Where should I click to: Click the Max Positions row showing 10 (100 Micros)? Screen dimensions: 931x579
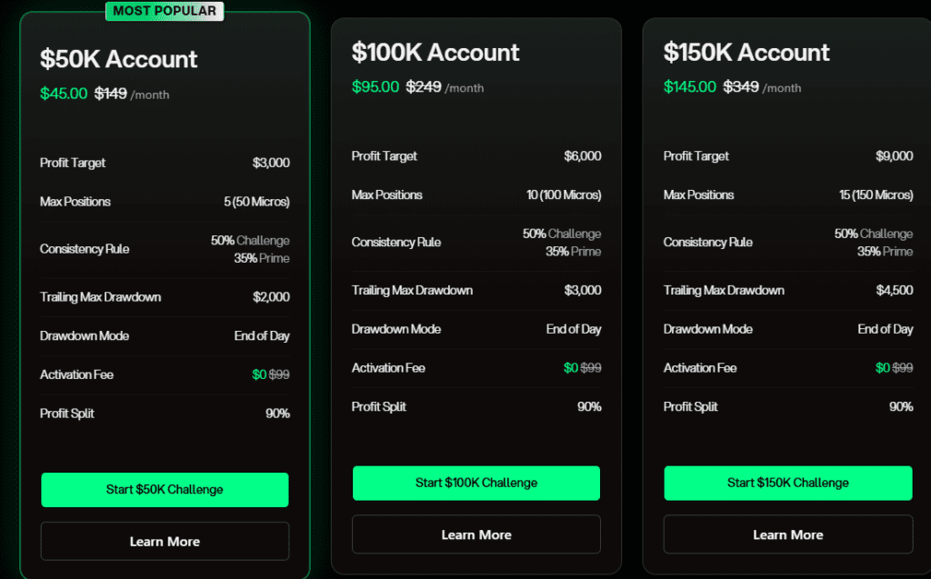476,195
